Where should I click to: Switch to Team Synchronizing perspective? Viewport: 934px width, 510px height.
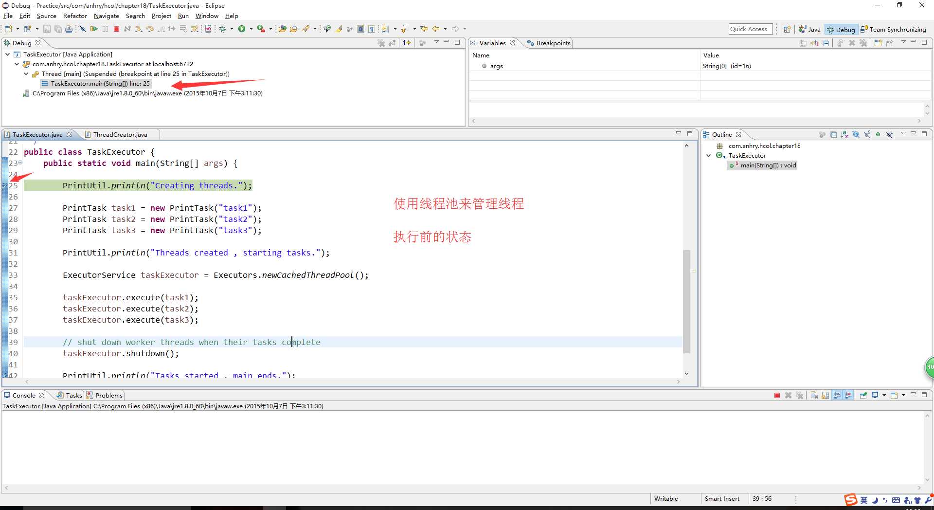pos(893,30)
